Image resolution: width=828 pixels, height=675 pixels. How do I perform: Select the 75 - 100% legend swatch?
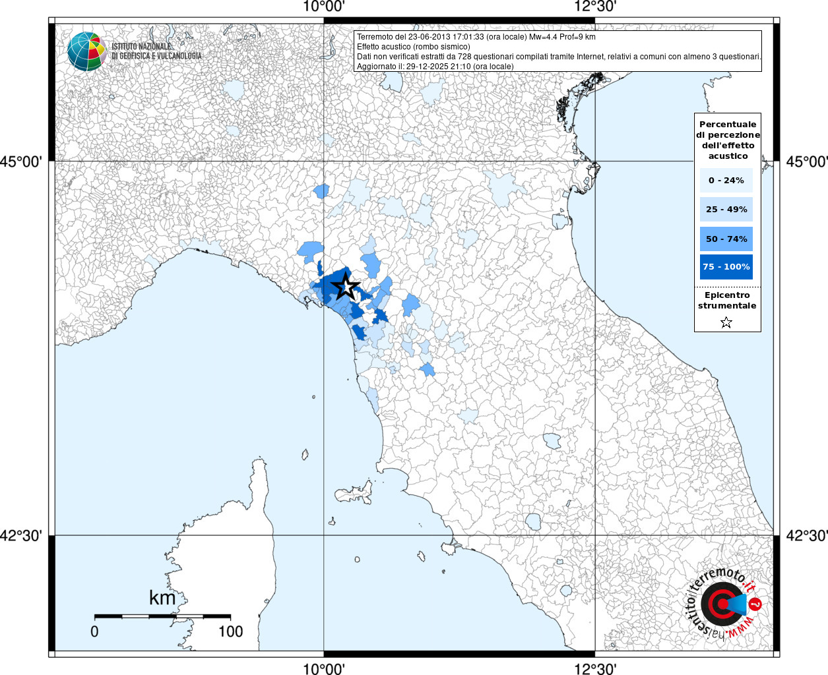(x=726, y=266)
